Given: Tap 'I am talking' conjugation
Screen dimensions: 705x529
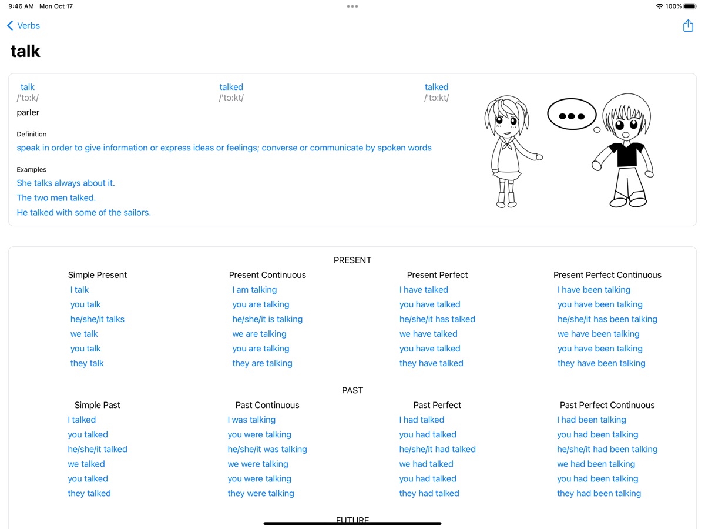Looking at the screenshot, I should [254, 290].
